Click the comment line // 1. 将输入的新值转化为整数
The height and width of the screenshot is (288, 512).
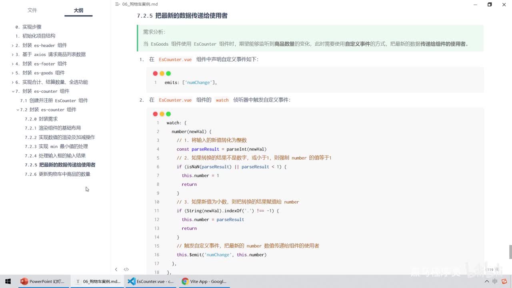tap(212, 140)
